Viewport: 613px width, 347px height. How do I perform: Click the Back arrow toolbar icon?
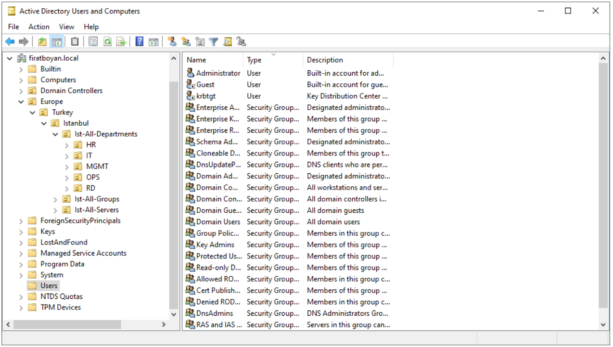pyautogui.click(x=10, y=42)
